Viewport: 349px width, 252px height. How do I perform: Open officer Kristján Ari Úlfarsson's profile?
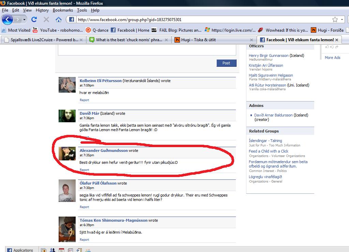266,65
